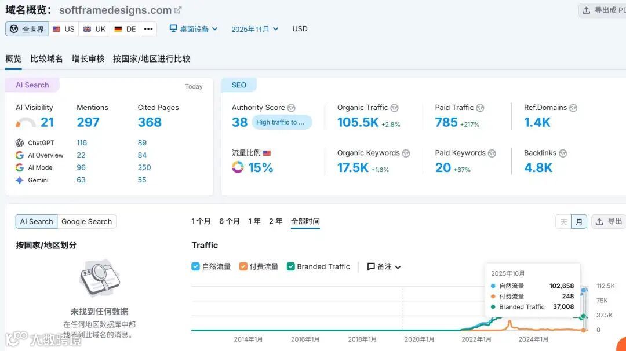Click the High traffic to... badge
The image size is (626, 351).
[x=281, y=122]
